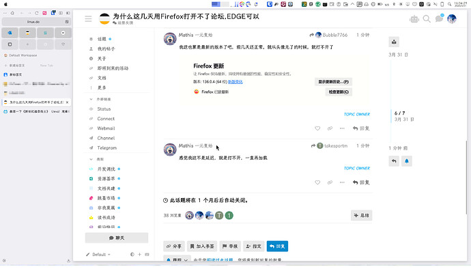Click the 总结 summarize button
This screenshot has width=471, height=280.
(361, 215)
